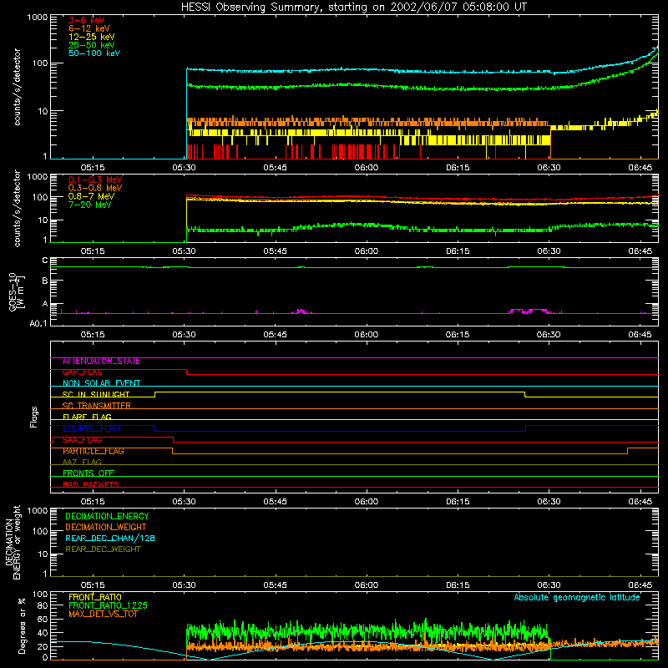Select the C level label on GOES axis
This screenshot has width=668, height=668.
click(x=45, y=261)
